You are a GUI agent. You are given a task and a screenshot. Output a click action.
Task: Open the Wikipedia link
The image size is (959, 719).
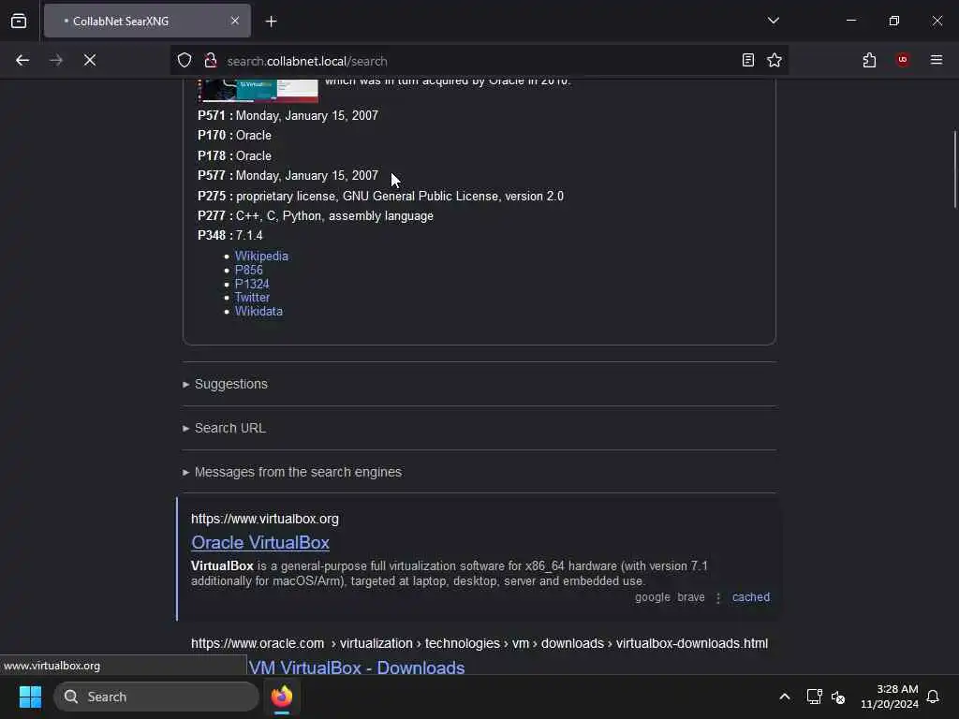[x=261, y=257]
